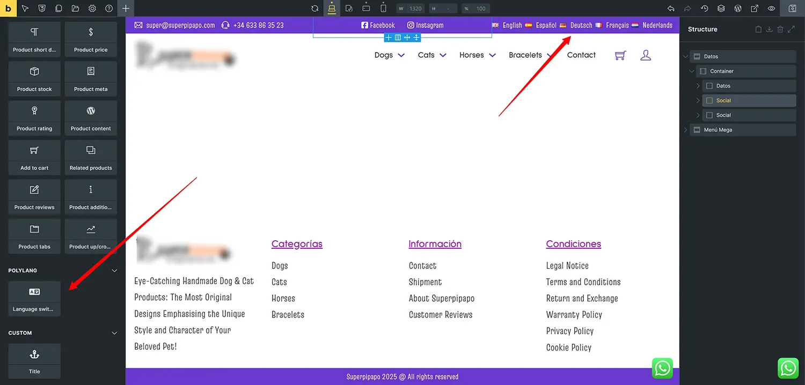Screen dimensions: 805x385
Task: Switch language to Deutsch
Action: point(581,25)
